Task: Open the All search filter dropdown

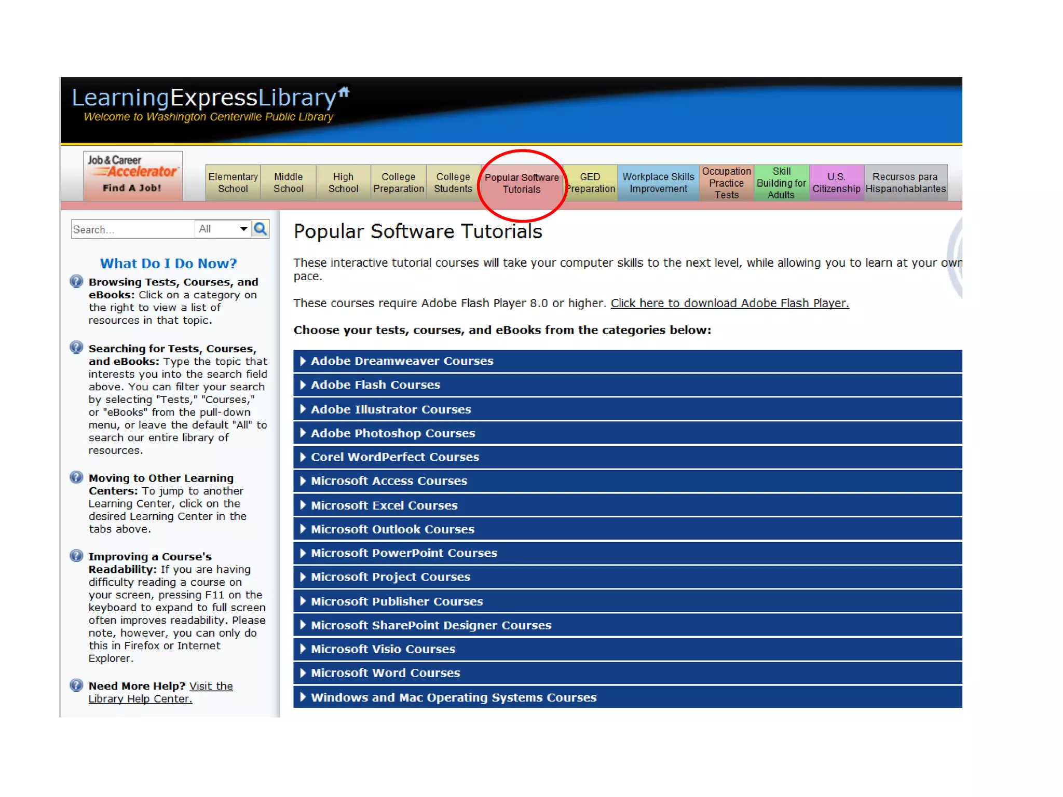Action: click(223, 229)
